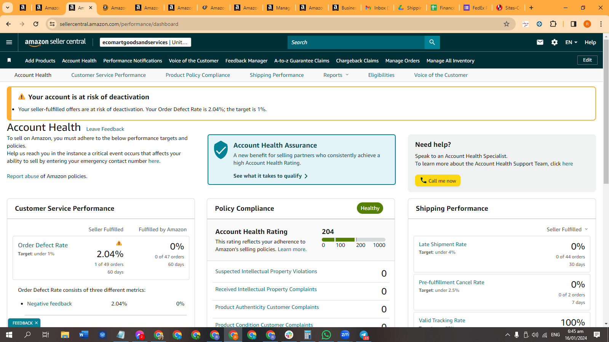This screenshot has width=609, height=342.
Task: Click the amazon seller central logo
Action: [55, 42]
